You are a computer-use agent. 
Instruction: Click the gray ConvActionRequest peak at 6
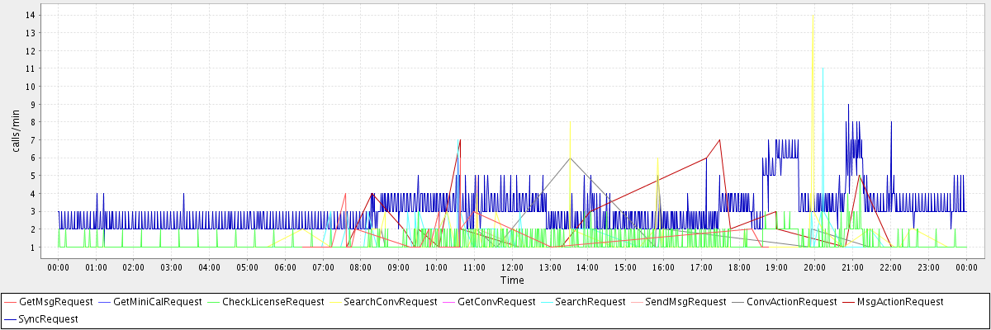(570, 158)
